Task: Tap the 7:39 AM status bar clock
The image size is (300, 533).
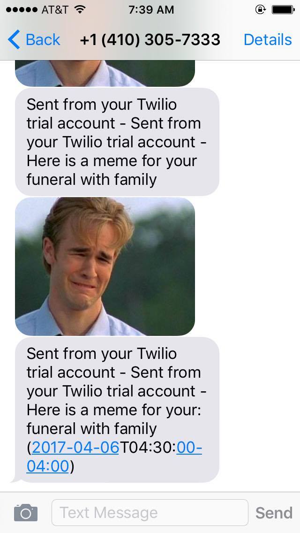Action: pos(151,10)
